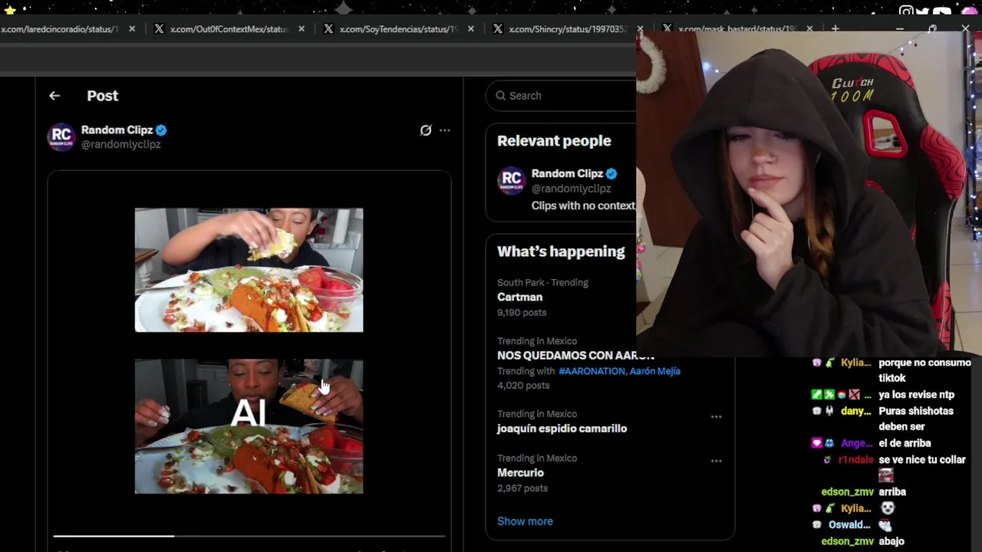982x552 pixels.
Task: Click chat username r1ndale
Action: (855, 460)
